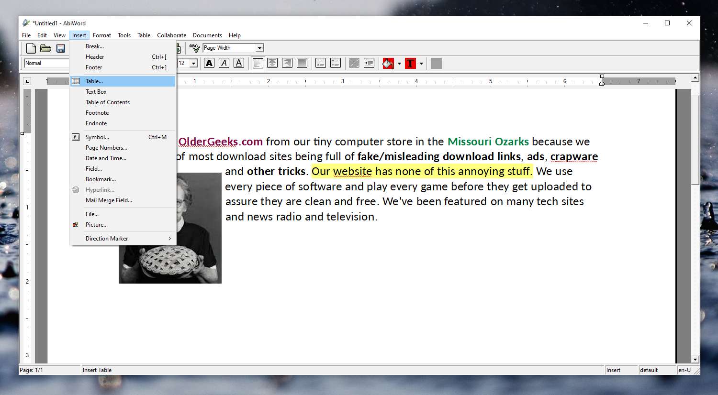
Task: Open the Tools menu
Action: (124, 35)
